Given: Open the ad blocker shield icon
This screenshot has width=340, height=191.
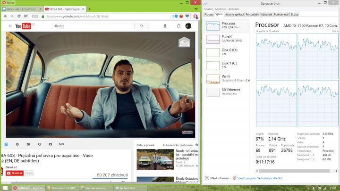Looking at the screenshot, I should 176,16.
